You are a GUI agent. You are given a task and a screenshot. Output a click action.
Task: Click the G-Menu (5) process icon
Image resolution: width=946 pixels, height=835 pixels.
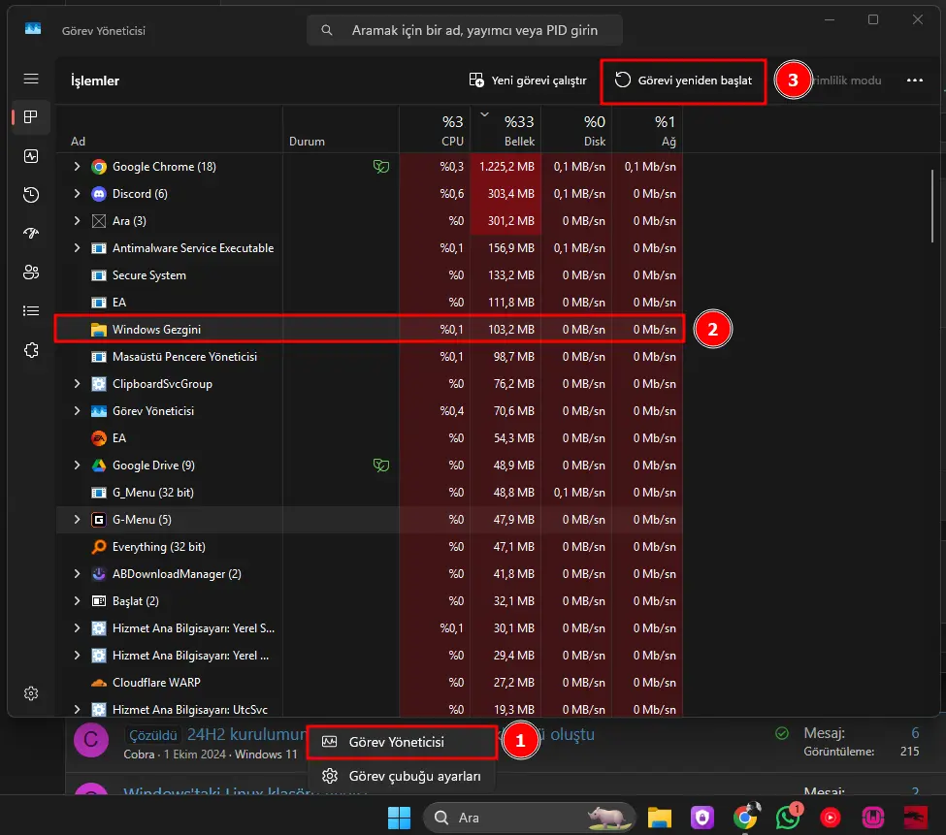point(98,520)
